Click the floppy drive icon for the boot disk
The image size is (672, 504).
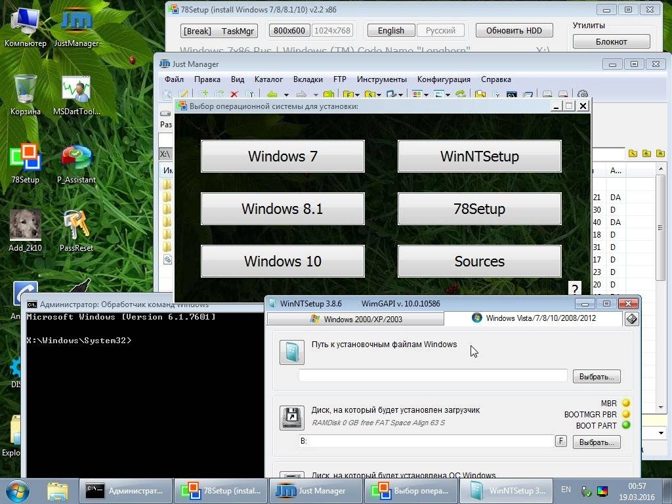(x=292, y=418)
